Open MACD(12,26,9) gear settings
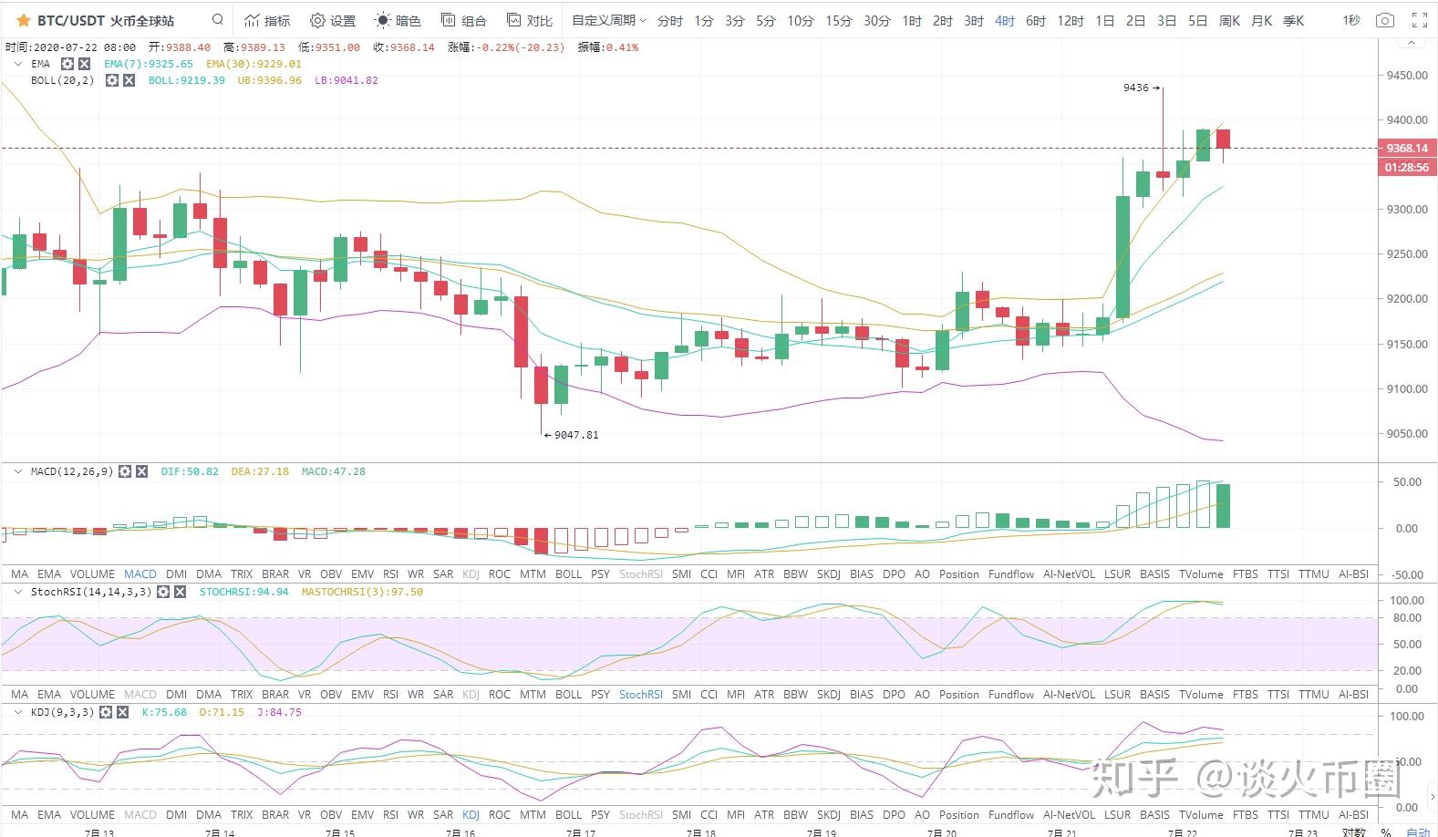 tap(125, 471)
